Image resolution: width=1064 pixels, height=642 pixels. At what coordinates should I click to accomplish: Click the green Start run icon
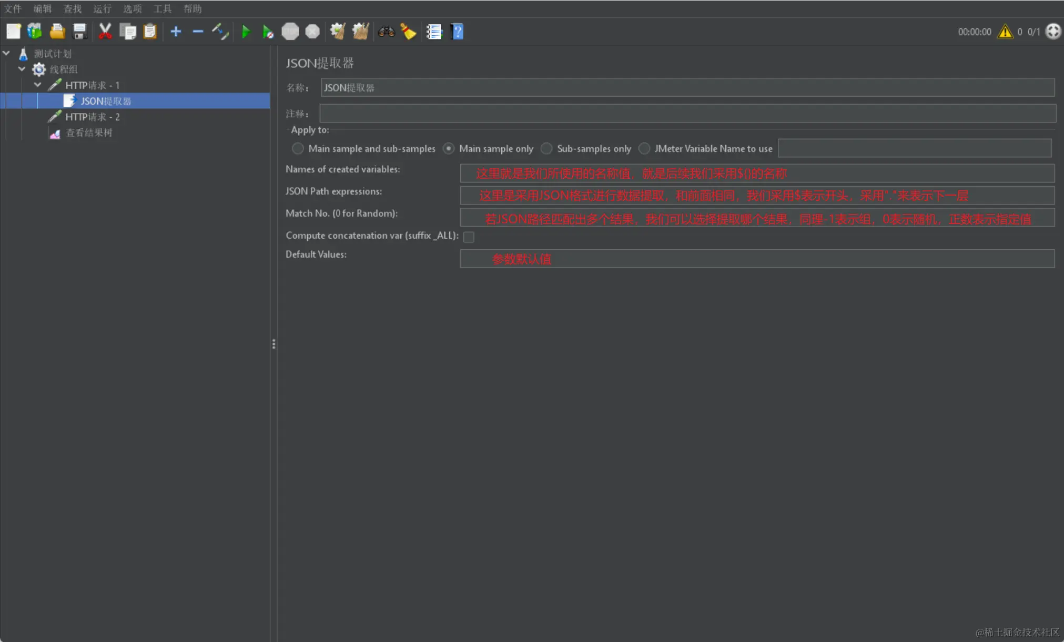click(245, 32)
